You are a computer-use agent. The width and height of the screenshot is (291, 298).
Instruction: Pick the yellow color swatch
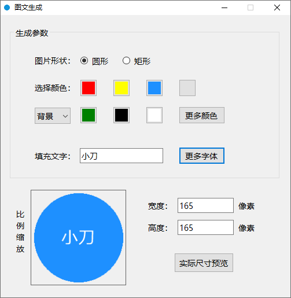(121, 88)
